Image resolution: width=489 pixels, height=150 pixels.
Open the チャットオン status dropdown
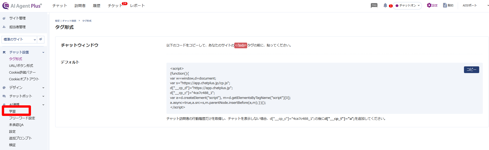407,5
